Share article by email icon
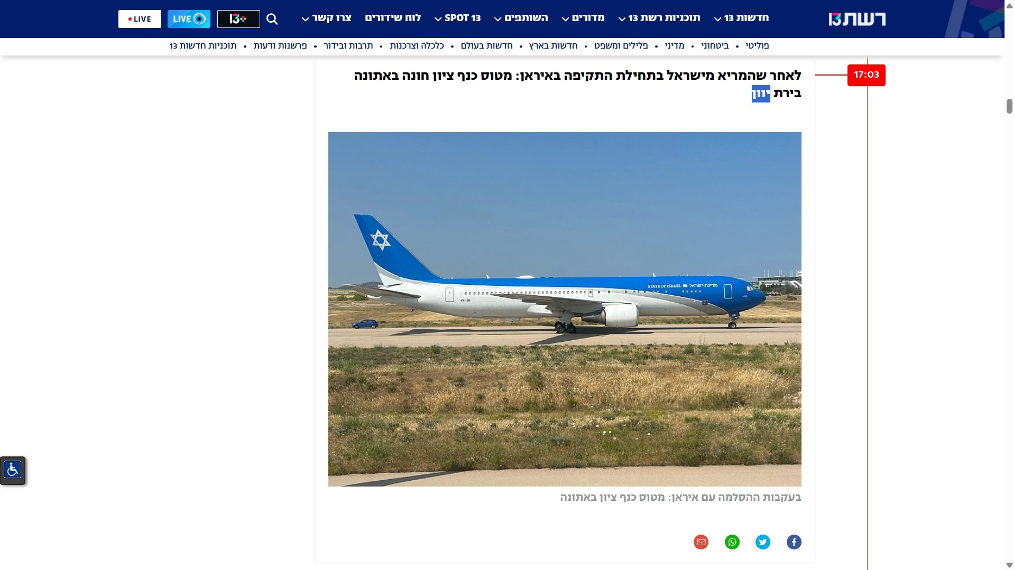 point(701,542)
